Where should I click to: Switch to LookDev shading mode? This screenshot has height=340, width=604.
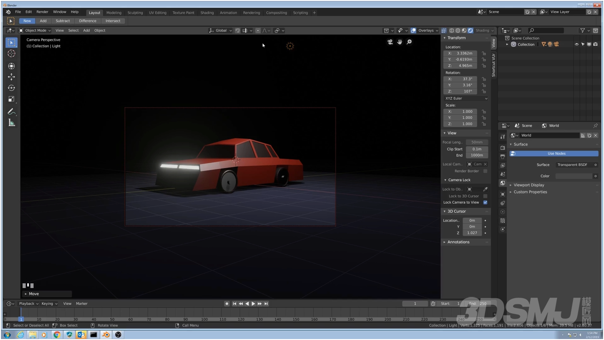point(464,31)
